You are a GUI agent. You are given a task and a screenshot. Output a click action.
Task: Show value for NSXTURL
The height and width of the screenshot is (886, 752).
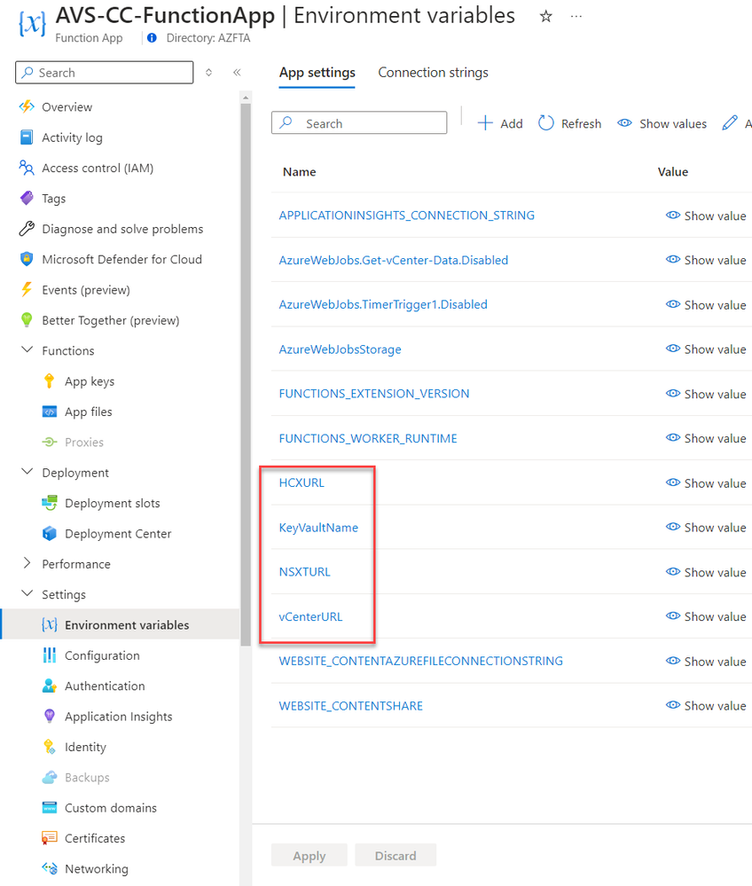(706, 572)
